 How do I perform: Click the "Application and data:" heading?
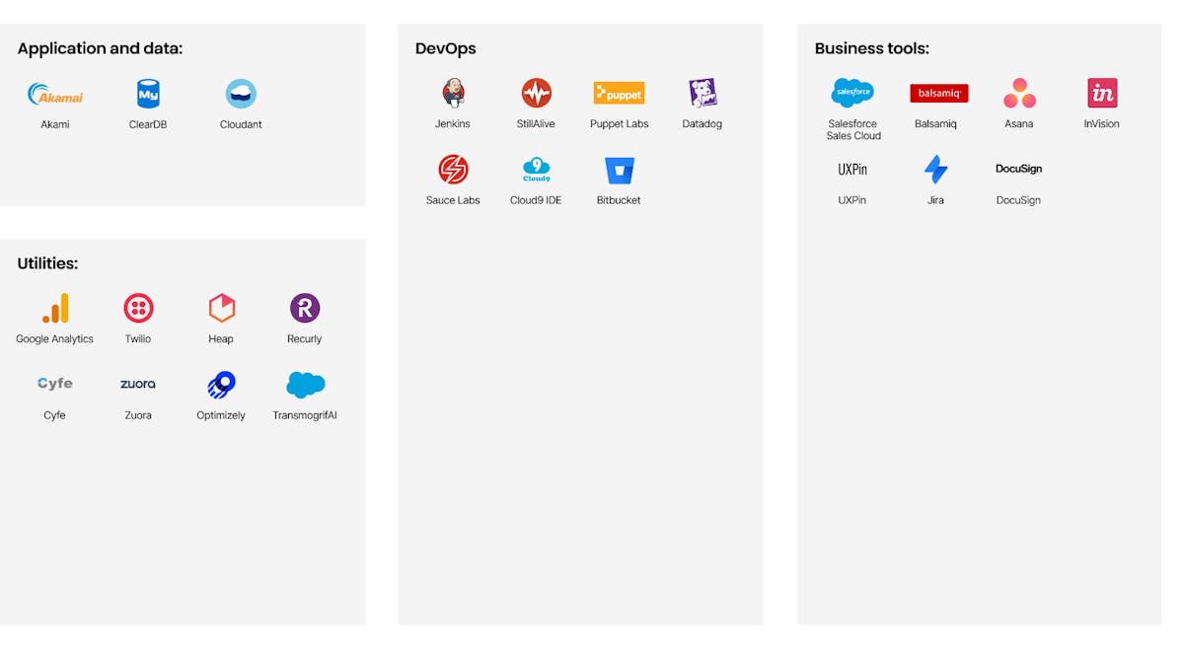click(100, 48)
